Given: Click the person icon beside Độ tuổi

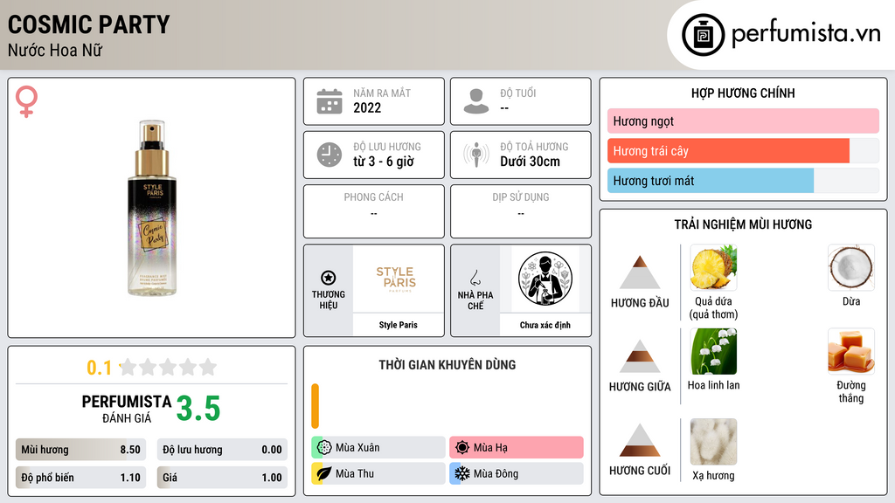Looking at the screenshot, I should 476,101.
